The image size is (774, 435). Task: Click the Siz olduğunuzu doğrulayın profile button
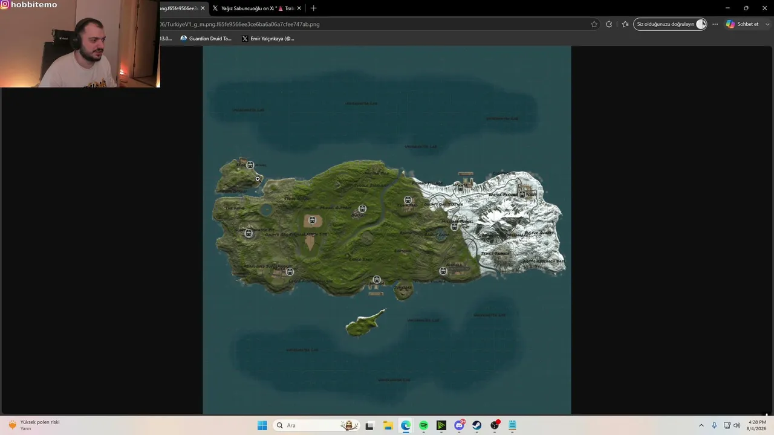coord(670,24)
